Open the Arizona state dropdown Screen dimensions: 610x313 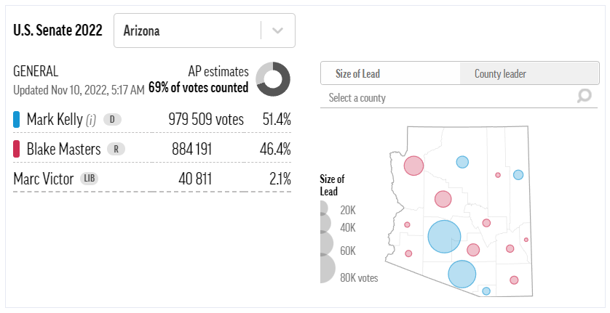(x=189, y=31)
